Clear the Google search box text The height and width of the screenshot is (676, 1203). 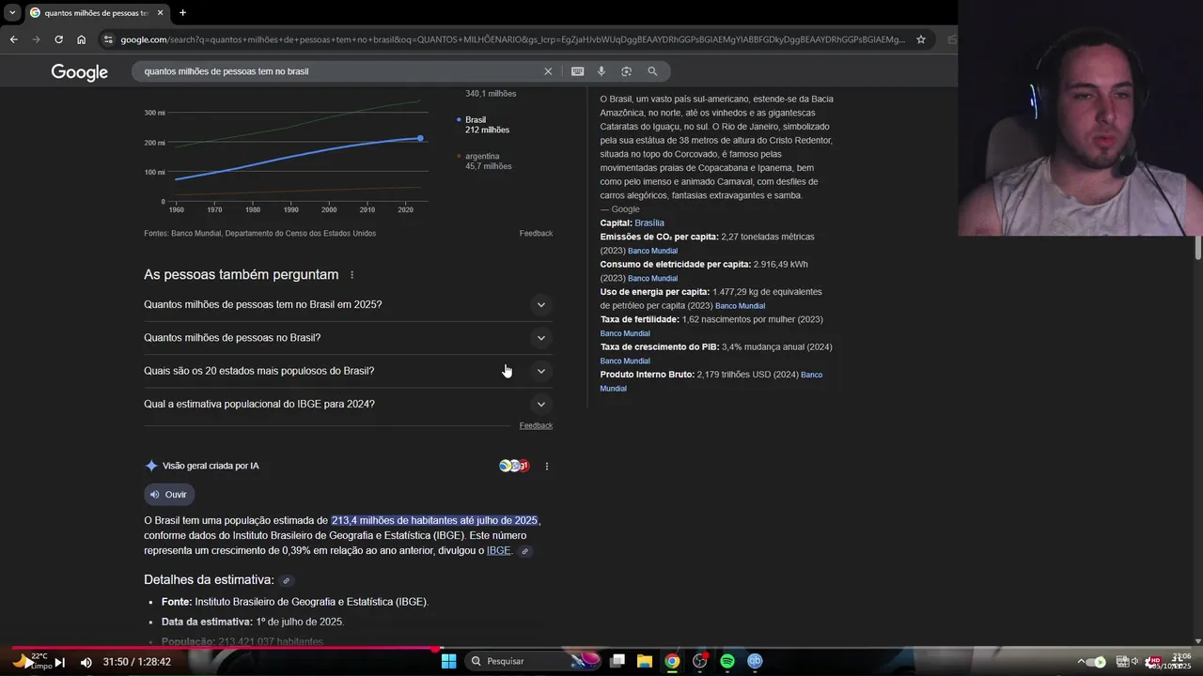(548, 71)
